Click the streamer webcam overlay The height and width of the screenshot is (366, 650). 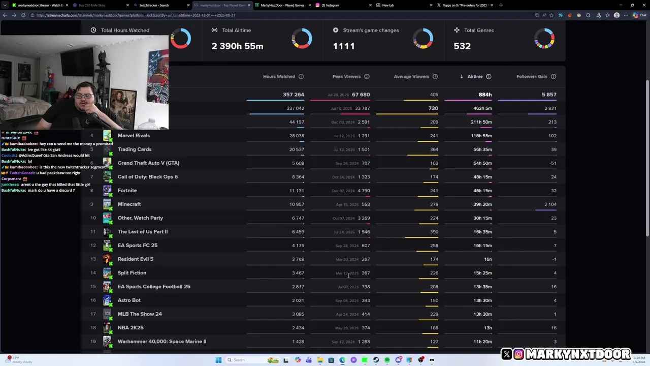(x=84, y=83)
